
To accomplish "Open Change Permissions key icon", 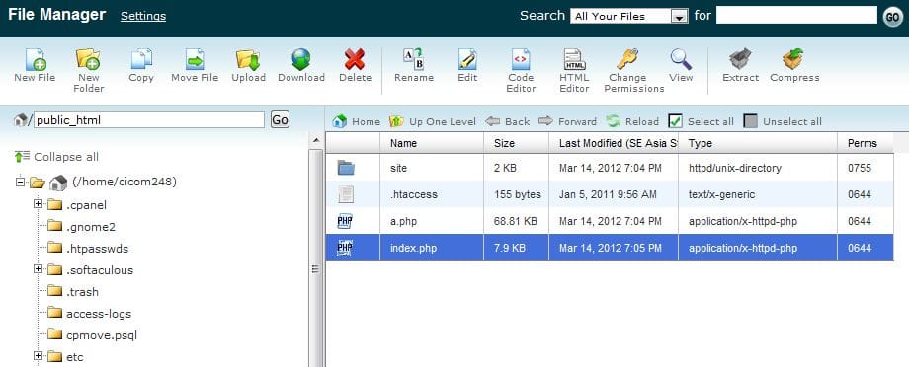I will tap(627, 59).
